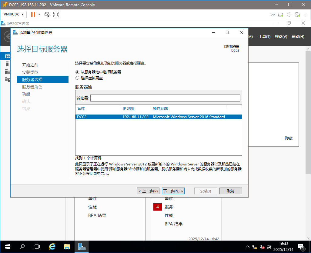Sort by the 名称 column header

(81, 108)
